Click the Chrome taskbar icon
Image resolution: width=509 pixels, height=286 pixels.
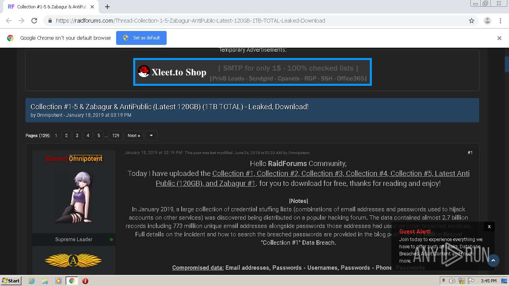coord(72,281)
